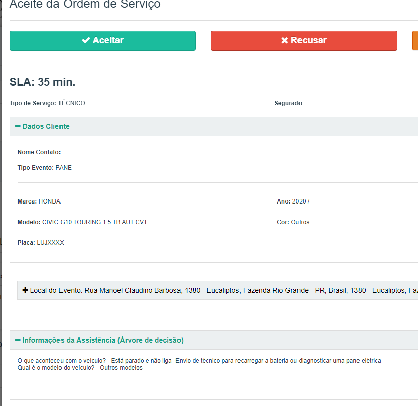Click the minus icon beside Dados Cliente

18,126
